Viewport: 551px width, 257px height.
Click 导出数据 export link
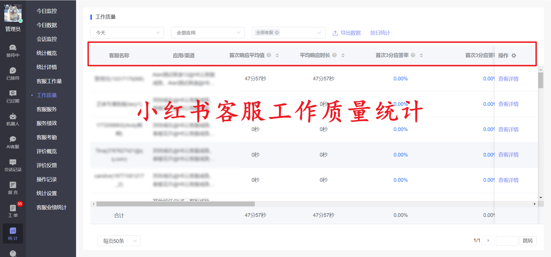350,33
